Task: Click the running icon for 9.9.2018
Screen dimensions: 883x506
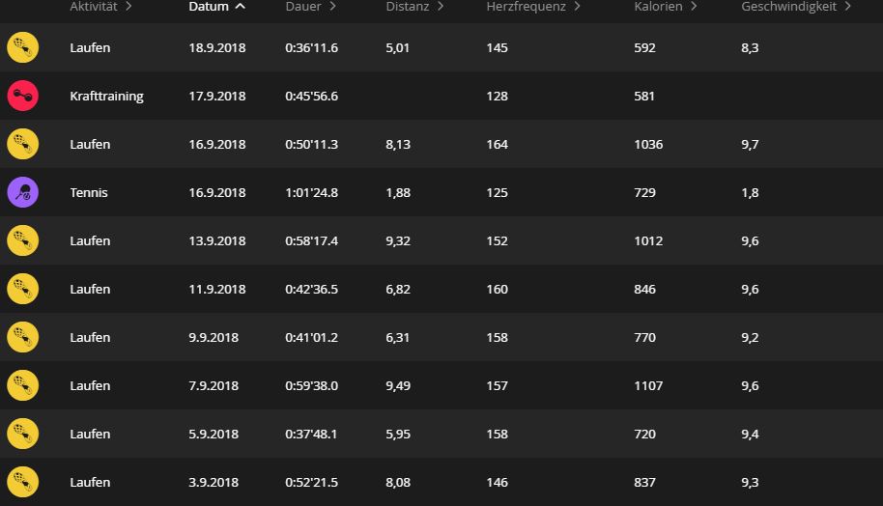Action: pos(22,337)
